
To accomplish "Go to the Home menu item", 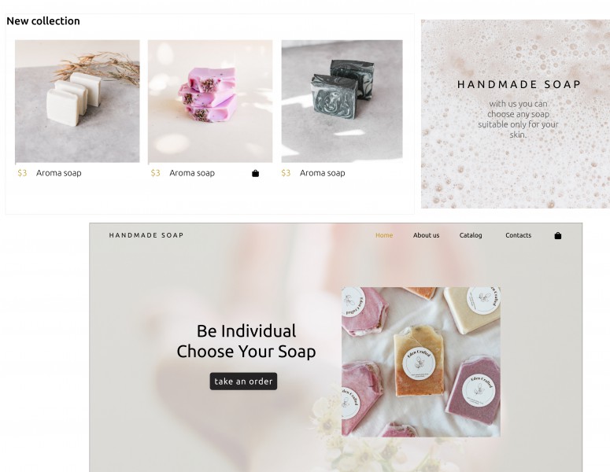I will [x=384, y=235].
